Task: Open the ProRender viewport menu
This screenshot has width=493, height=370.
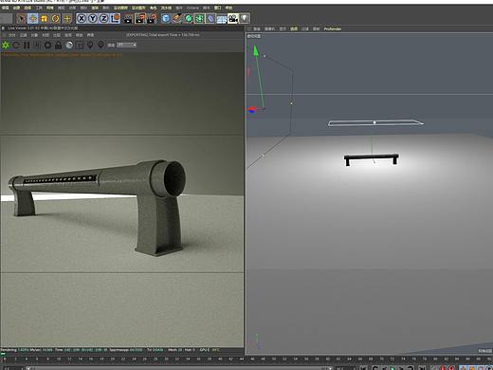Action: [x=333, y=28]
